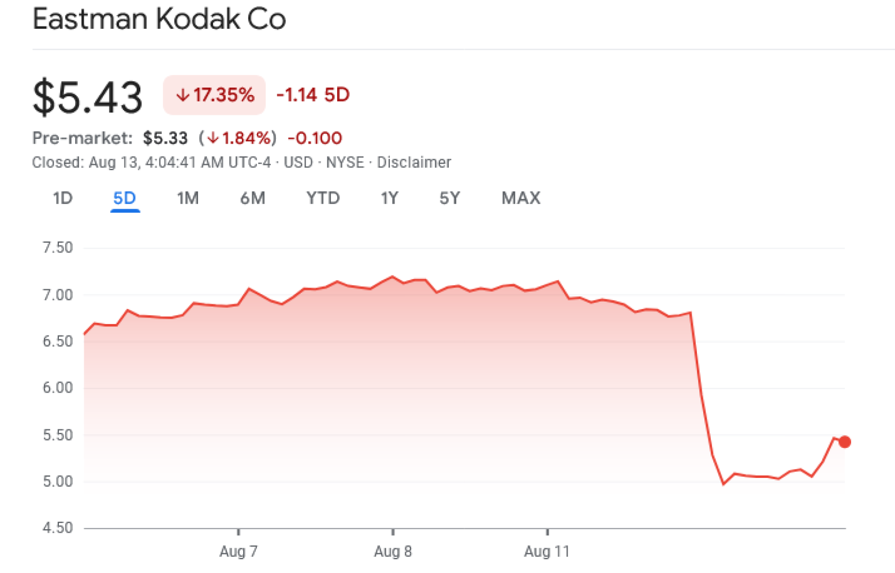Select the 5D time range tab
Viewport: 895px width, 573px height.
tap(125, 198)
